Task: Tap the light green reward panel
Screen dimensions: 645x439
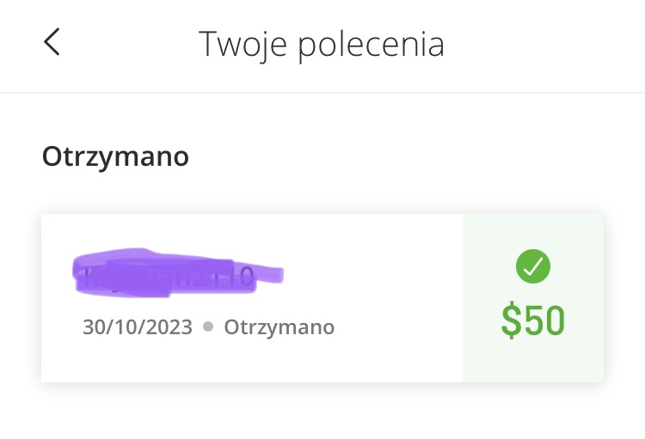Action: pos(533,298)
